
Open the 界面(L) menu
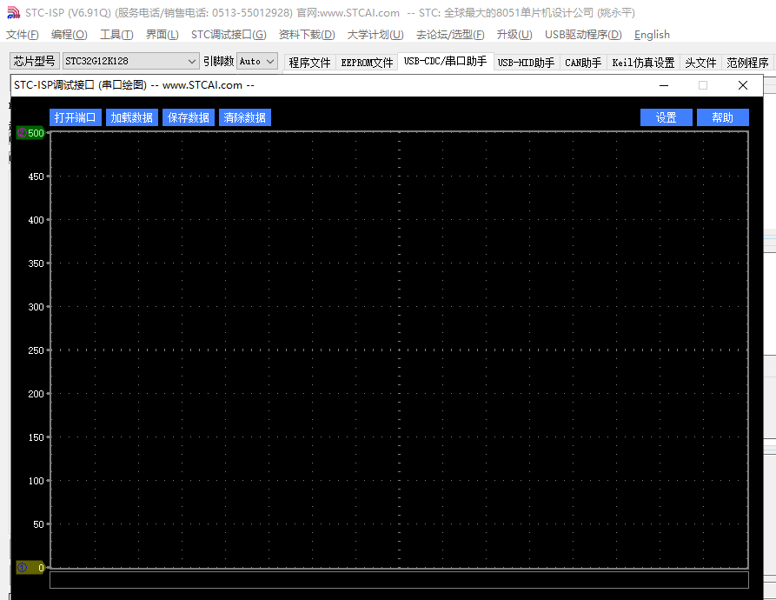point(162,35)
